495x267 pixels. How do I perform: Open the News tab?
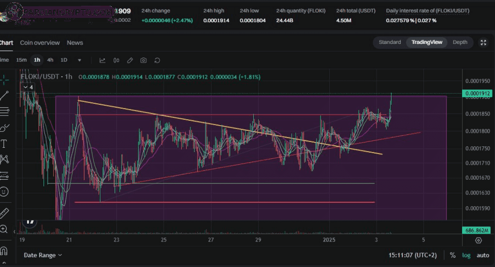(x=75, y=43)
